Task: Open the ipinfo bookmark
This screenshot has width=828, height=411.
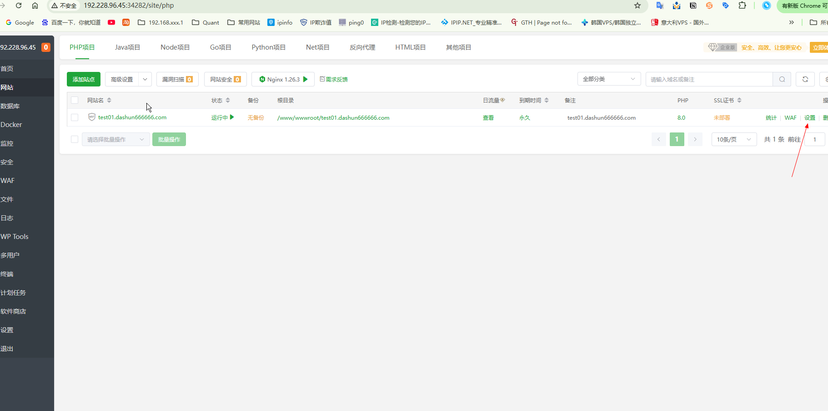Action: (x=280, y=22)
